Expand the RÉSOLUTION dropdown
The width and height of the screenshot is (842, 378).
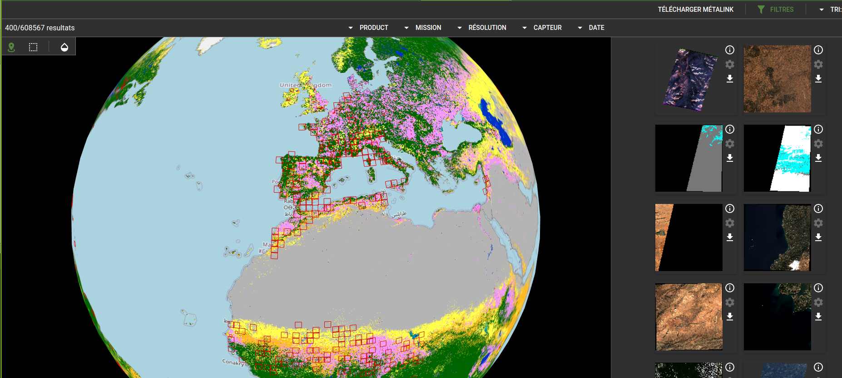pos(482,28)
